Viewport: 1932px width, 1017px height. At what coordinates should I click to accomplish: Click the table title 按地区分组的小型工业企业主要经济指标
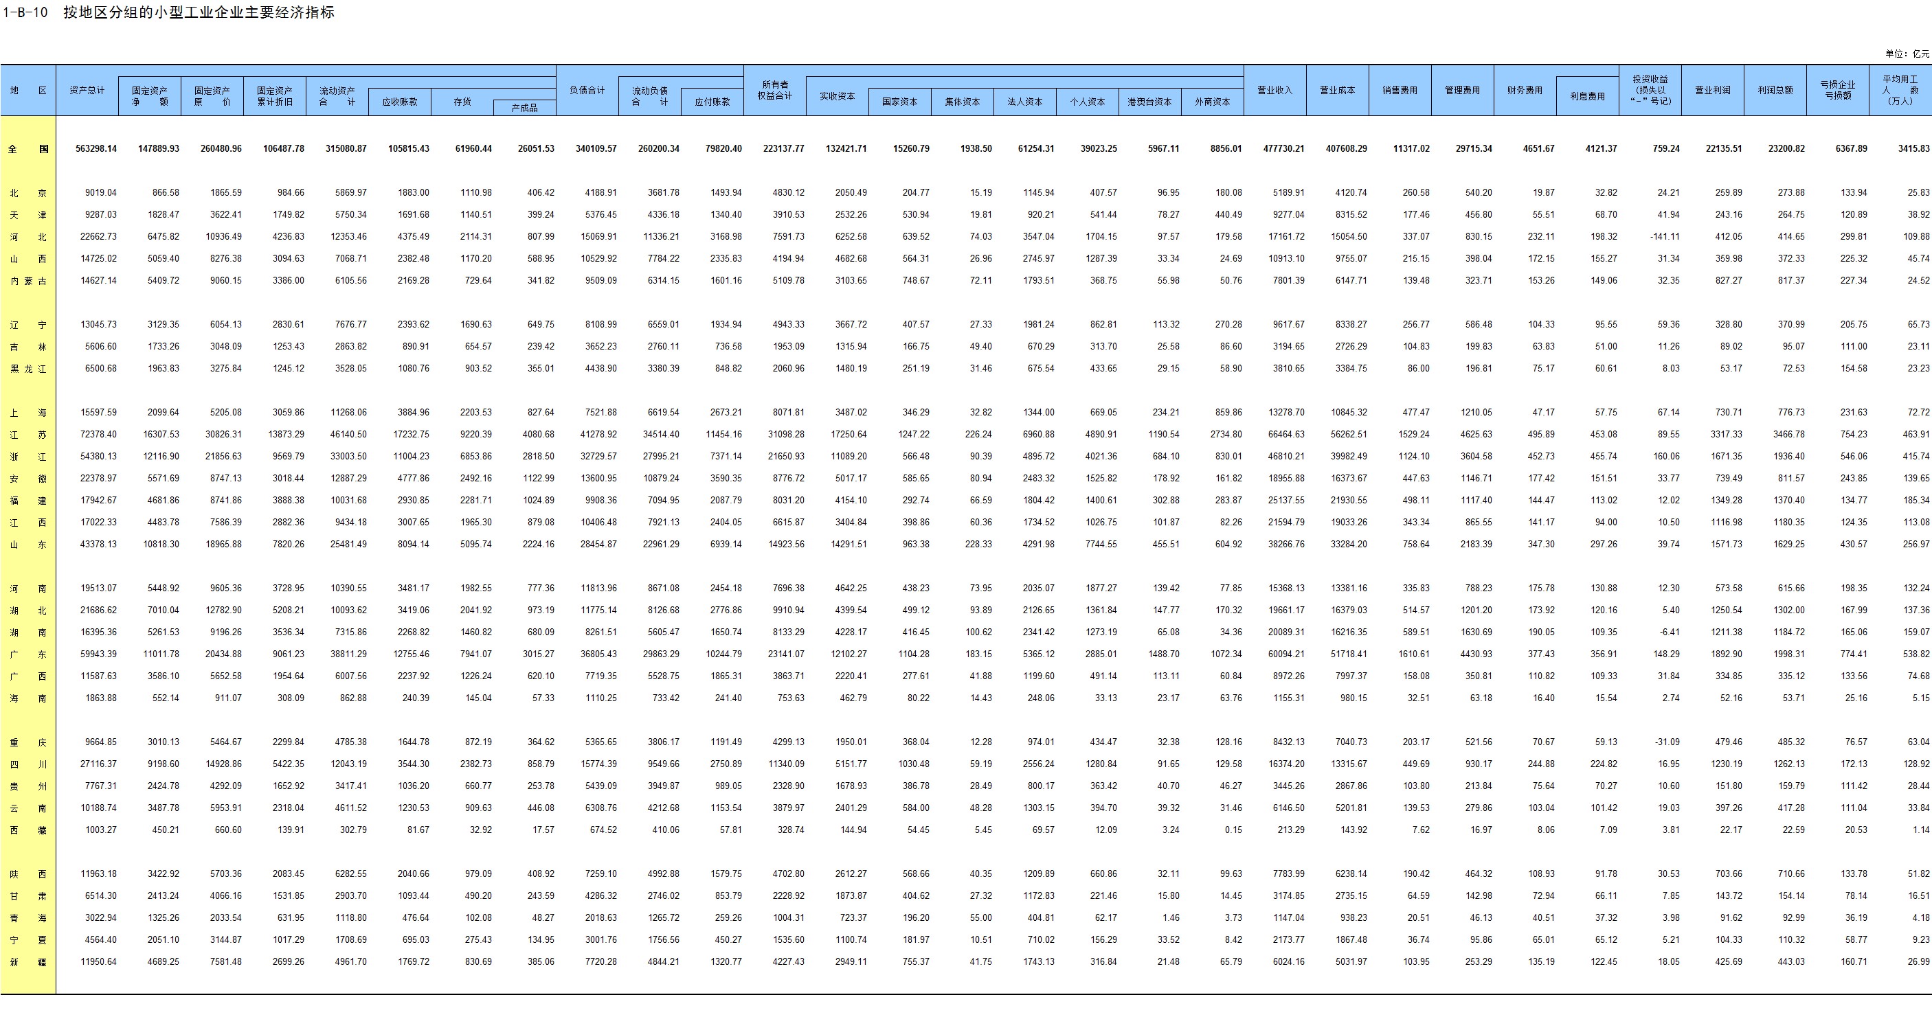(199, 13)
